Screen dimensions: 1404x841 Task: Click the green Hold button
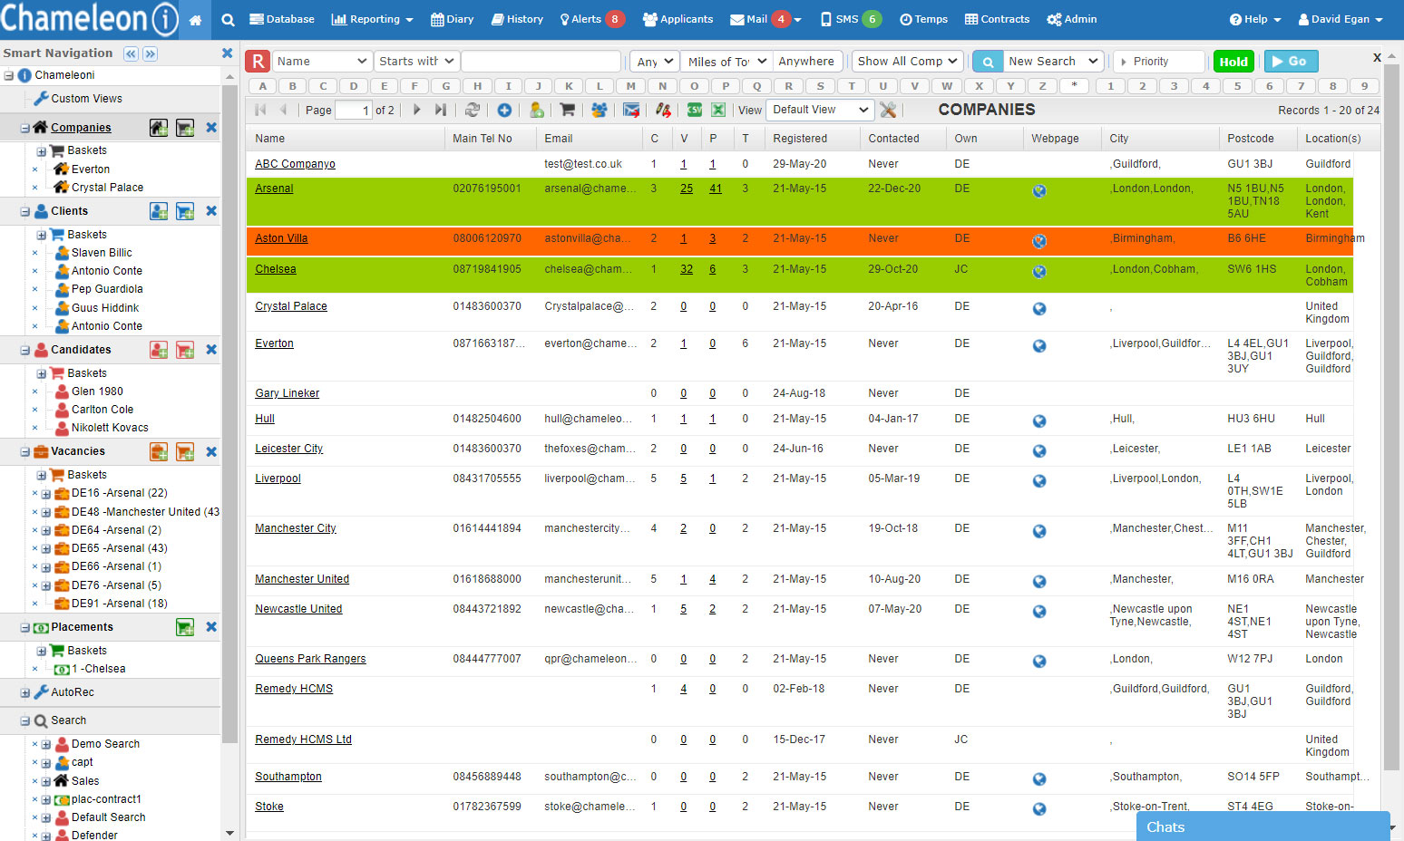point(1233,61)
